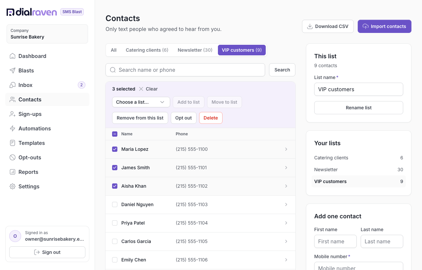The width and height of the screenshot is (422, 270).
Task: Click the Opt-outs ban circle icon
Action: point(13,157)
